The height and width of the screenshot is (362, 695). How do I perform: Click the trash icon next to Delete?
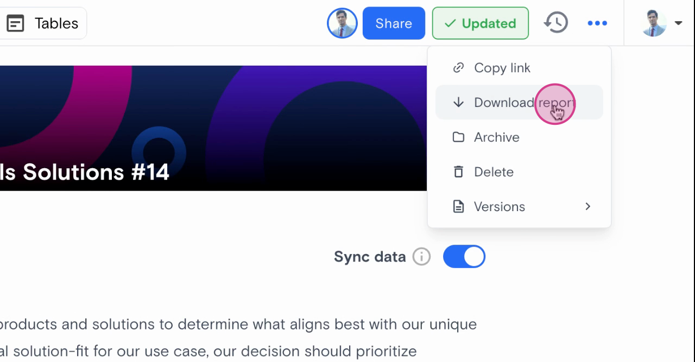pyautogui.click(x=459, y=172)
